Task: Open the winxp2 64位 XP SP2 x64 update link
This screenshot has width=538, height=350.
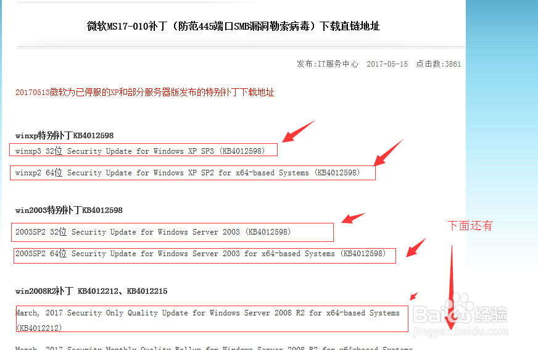Action: coord(188,173)
